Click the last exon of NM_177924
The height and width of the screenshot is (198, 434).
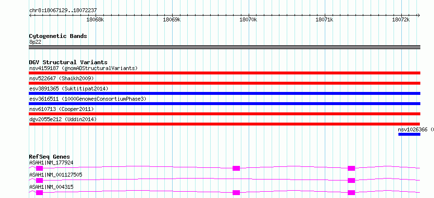(x=351, y=168)
